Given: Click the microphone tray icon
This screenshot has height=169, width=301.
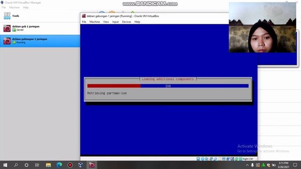Looking at the screenshot, I should click(253, 165).
